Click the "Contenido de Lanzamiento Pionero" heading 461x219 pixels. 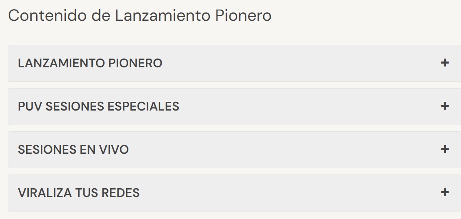(140, 16)
